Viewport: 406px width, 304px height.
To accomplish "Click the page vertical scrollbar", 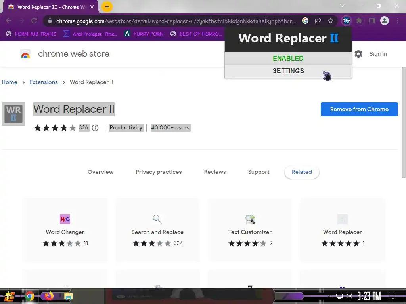I will coord(404,122).
